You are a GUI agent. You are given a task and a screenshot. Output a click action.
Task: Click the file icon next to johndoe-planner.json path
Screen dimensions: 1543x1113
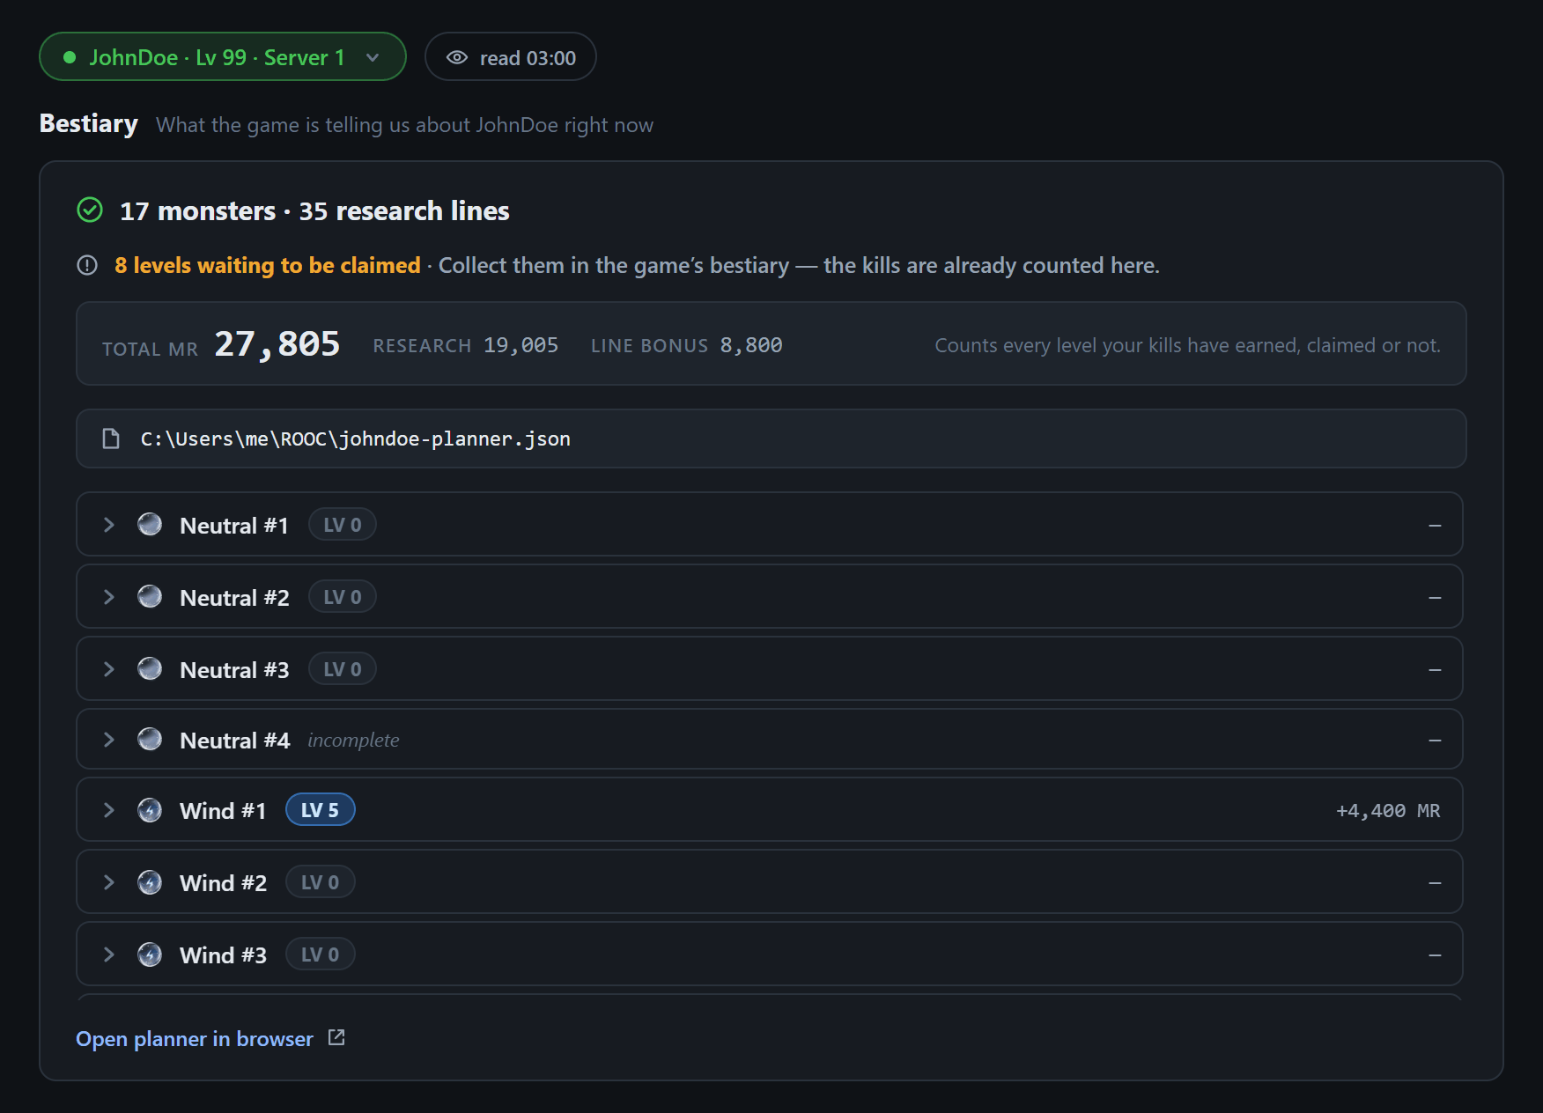(x=111, y=439)
